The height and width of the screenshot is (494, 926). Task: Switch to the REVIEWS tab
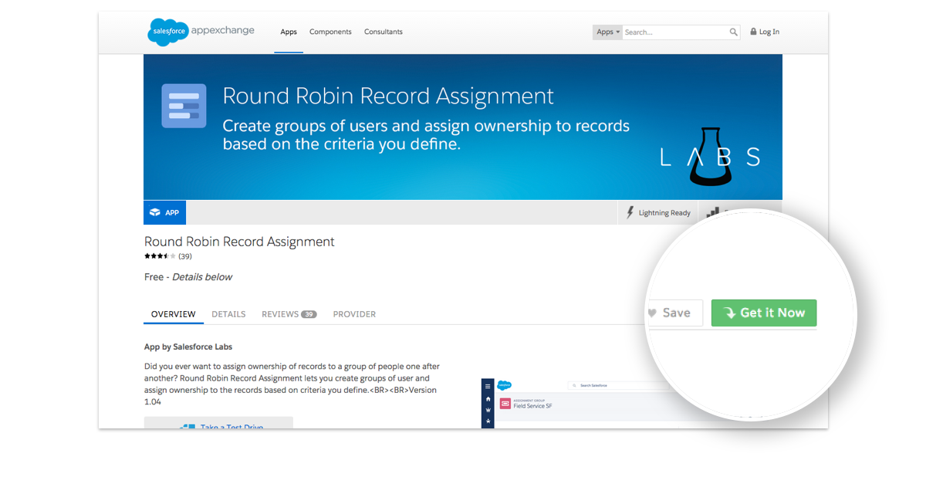(x=289, y=314)
